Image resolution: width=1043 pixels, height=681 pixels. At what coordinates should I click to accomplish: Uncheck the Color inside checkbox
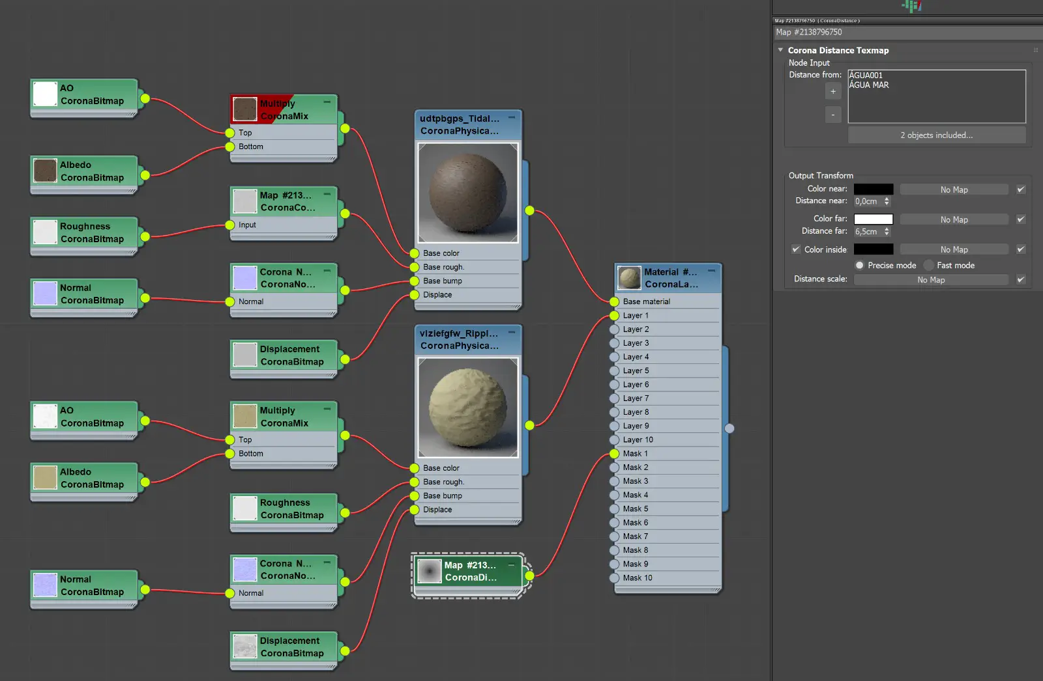click(796, 249)
